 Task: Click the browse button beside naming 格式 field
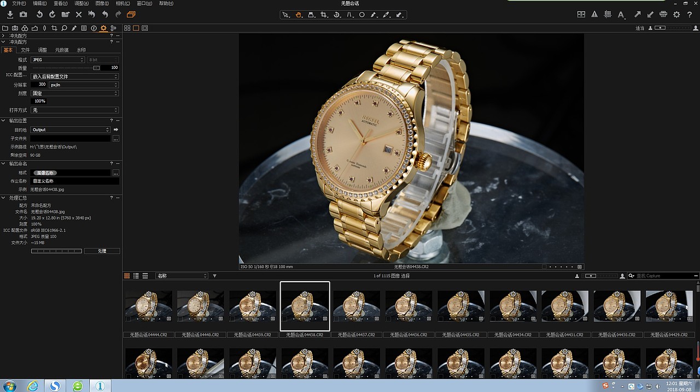coord(116,173)
